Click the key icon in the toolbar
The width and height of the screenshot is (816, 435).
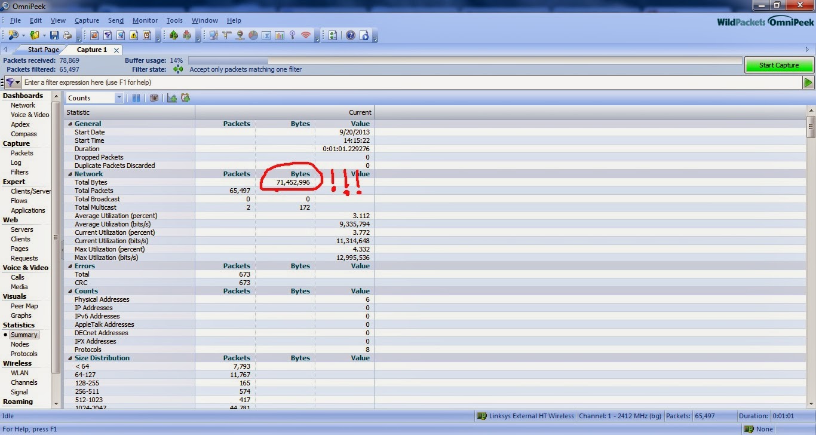293,35
